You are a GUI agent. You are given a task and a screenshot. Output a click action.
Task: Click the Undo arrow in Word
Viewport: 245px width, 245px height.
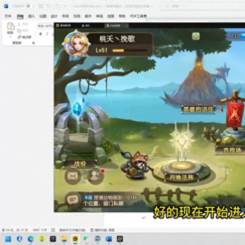(x=48, y=6)
